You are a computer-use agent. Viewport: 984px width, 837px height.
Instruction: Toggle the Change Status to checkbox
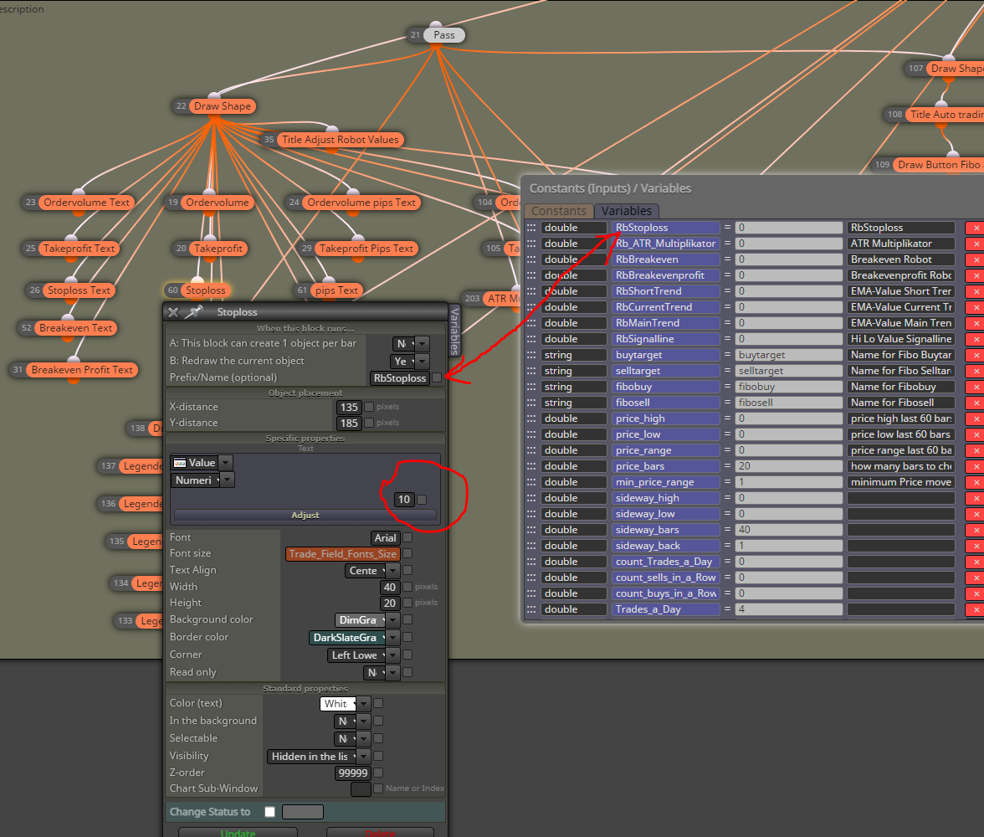tap(269, 812)
